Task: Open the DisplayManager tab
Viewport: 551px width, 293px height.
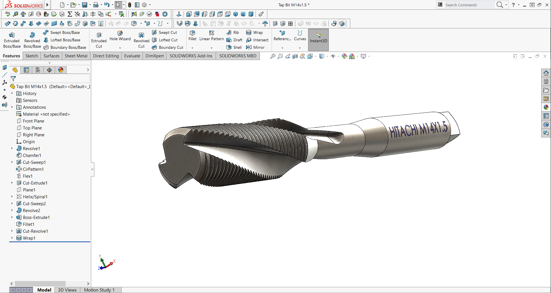Action: coord(61,70)
